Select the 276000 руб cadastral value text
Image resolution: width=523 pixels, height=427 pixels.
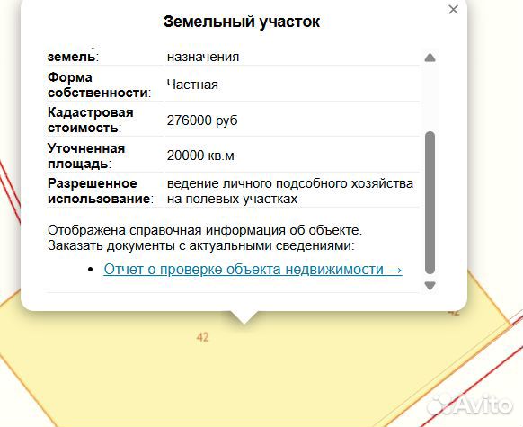pyautogui.click(x=202, y=120)
